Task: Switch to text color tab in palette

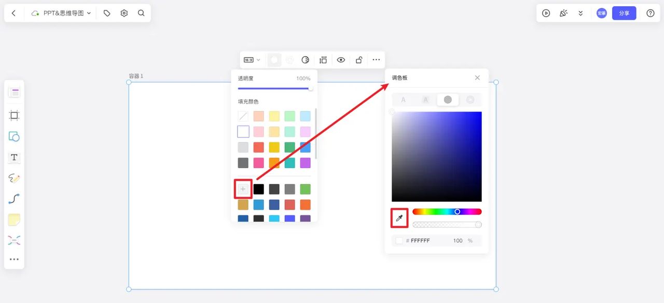Action: click(403, 100)
